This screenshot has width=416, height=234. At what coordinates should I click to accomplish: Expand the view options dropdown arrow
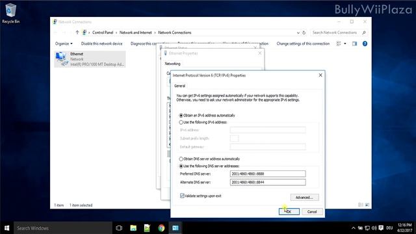point(345,44)
